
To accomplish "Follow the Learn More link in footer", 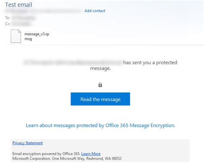I will tap(91, 154).
